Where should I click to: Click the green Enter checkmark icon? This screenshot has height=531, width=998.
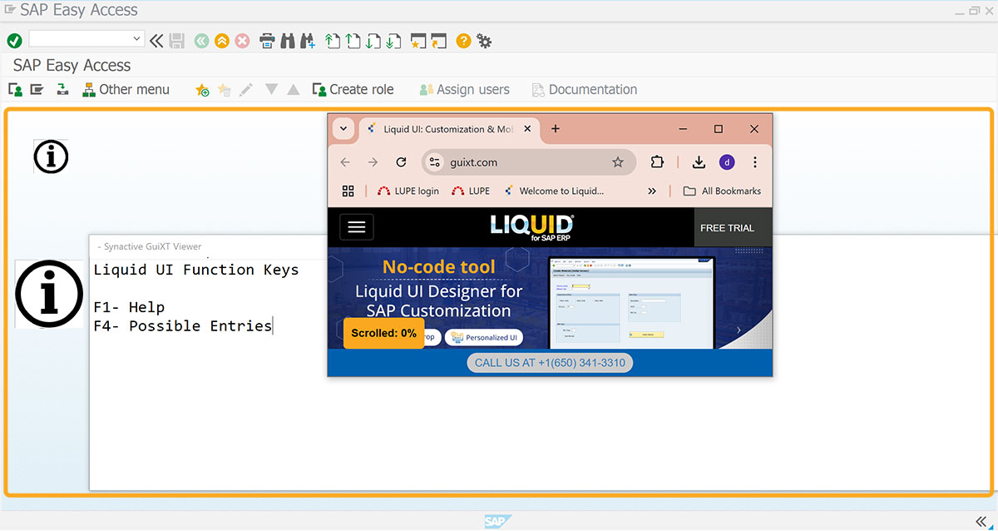(14, 40)
